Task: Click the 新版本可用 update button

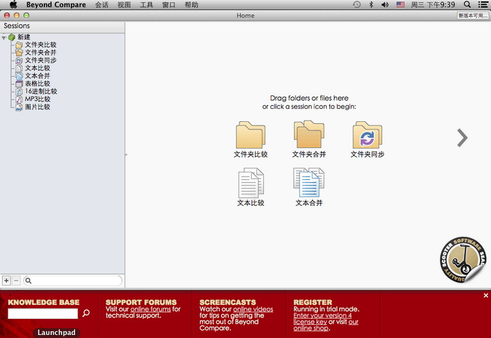Action: pyautogui.click(x=472, y=15)
